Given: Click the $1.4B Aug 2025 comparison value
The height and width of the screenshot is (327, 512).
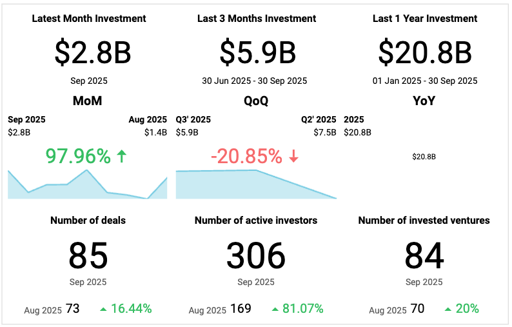Looking at the screenshot, I should click(155, 132).
